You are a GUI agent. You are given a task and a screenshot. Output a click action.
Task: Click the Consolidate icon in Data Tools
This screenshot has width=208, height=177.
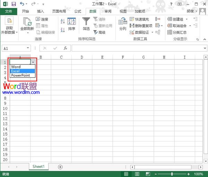point(158,19)
